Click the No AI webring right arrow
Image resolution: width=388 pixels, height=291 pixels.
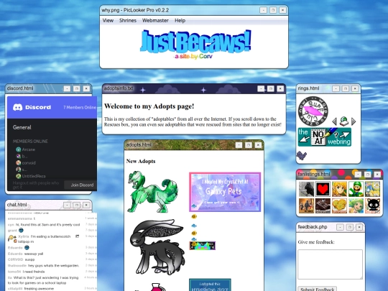click(345, 135)
